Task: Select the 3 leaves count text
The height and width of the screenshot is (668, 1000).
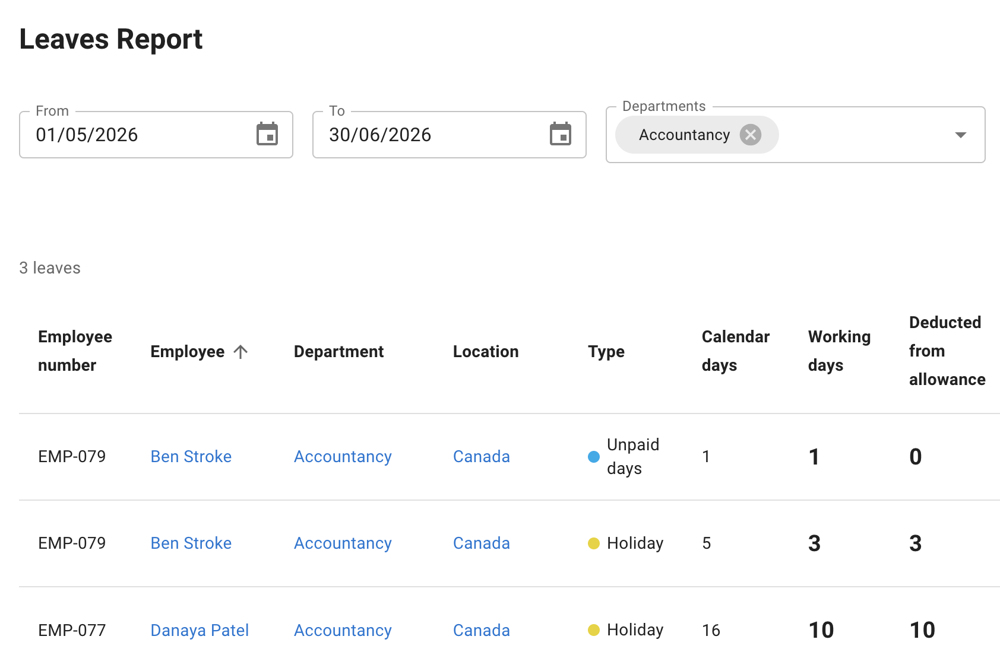Action: [x=50, y=268]
